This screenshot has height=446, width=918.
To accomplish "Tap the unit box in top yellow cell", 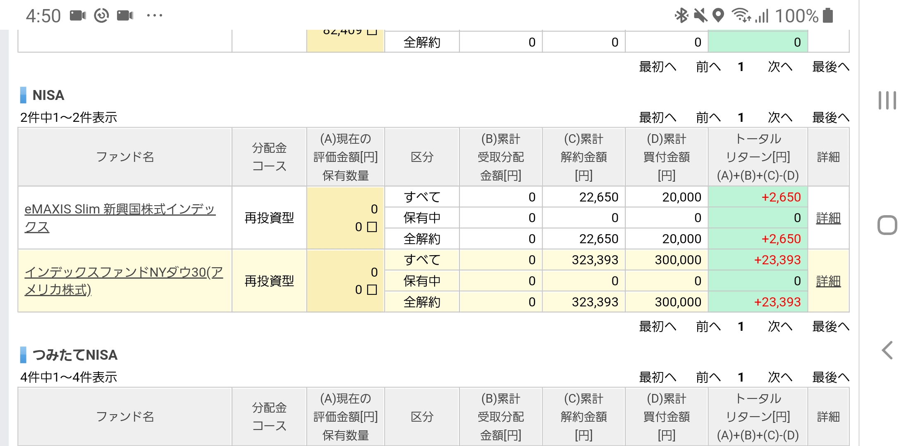I will click(x=372, y=32).
